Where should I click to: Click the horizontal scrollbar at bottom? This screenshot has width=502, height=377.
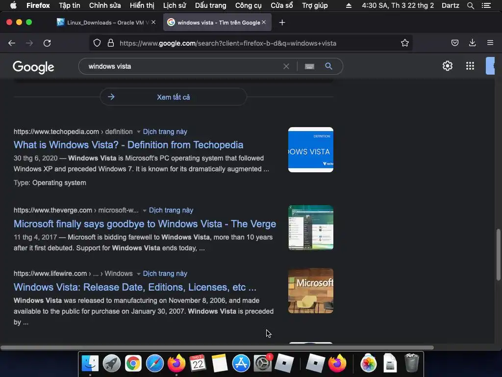(217, 348)
